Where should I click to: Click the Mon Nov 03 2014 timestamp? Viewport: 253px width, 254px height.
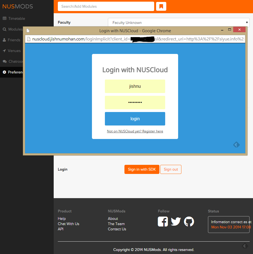click(231, 227)
